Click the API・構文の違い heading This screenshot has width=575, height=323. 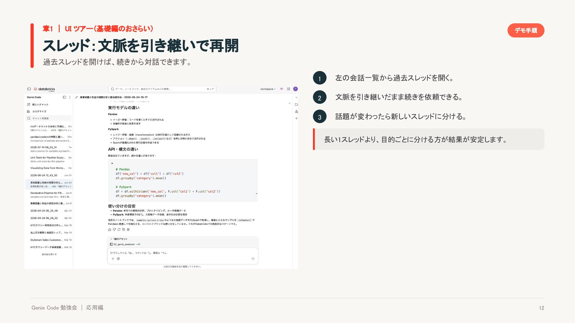coord(123,149)
